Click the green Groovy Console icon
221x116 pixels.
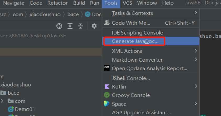point(107,95)
